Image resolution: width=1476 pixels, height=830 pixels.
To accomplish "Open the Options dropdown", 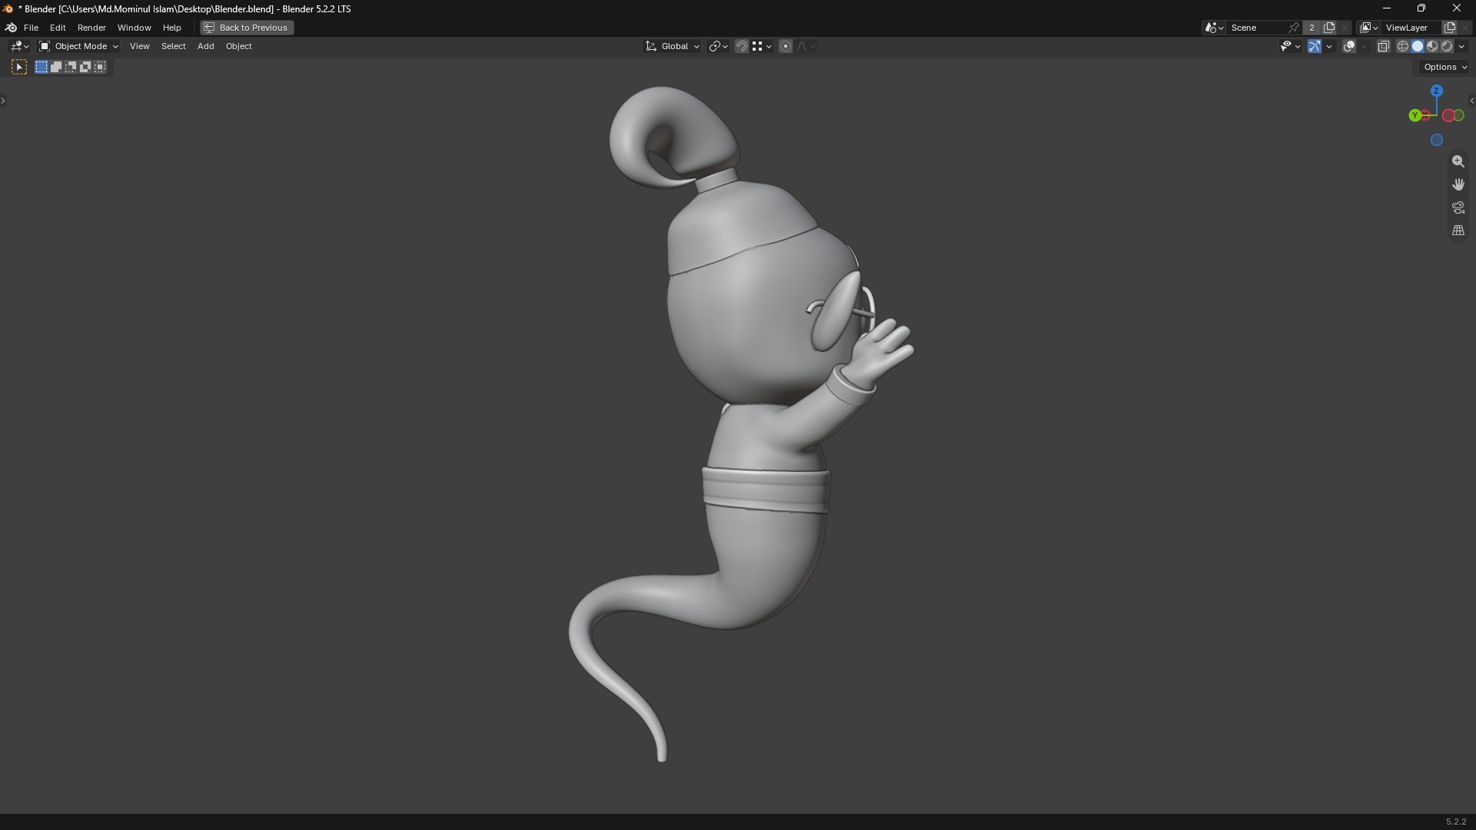I will (x=1445, y=67).
